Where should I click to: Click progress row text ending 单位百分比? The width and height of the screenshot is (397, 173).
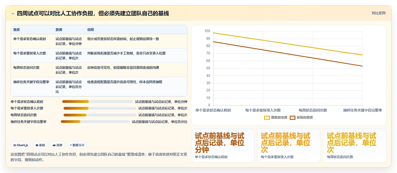tap(160, 122)
